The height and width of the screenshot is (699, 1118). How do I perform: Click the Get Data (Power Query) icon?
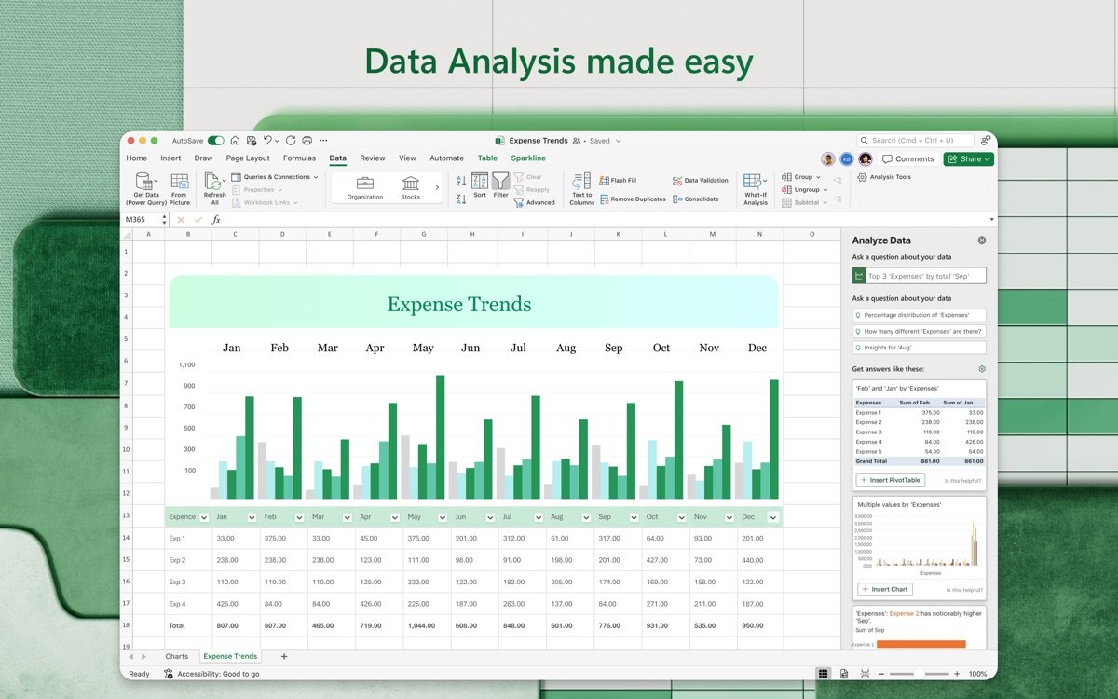[144, 182]
